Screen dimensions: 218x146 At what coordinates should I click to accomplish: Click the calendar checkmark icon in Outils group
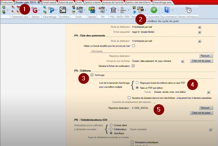[x=73, y=12]
